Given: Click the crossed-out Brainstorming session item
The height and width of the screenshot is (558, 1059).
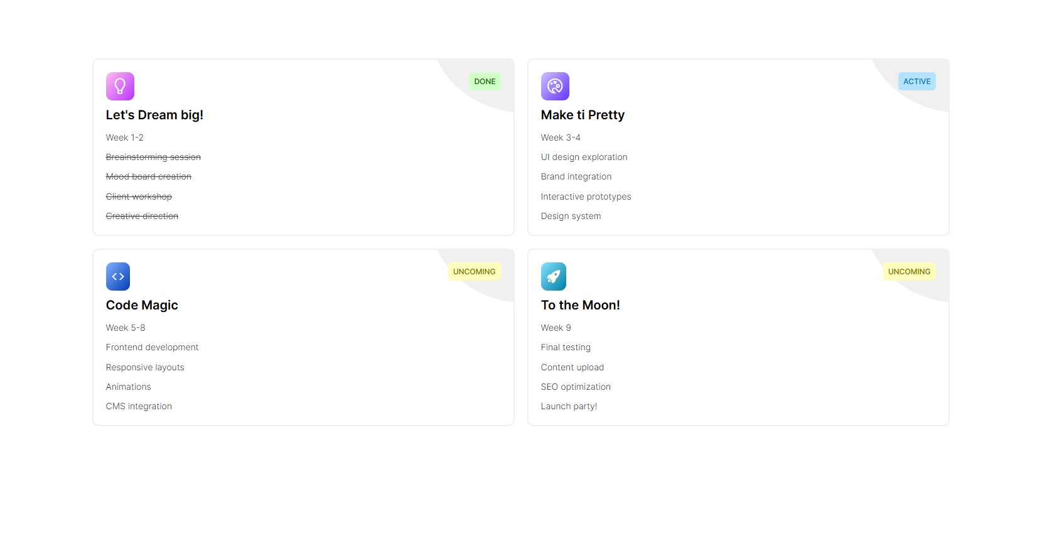Looking at the screenshot, I should [x=153, y=157].
